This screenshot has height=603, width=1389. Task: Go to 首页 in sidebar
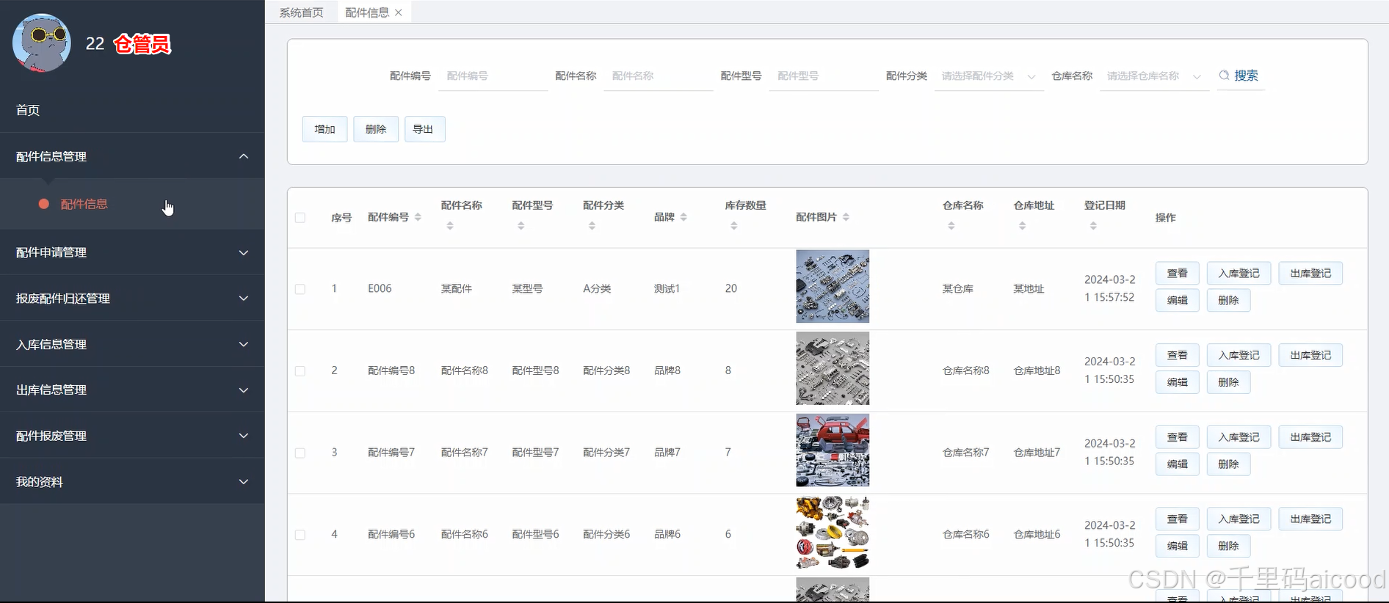point(132,110)
